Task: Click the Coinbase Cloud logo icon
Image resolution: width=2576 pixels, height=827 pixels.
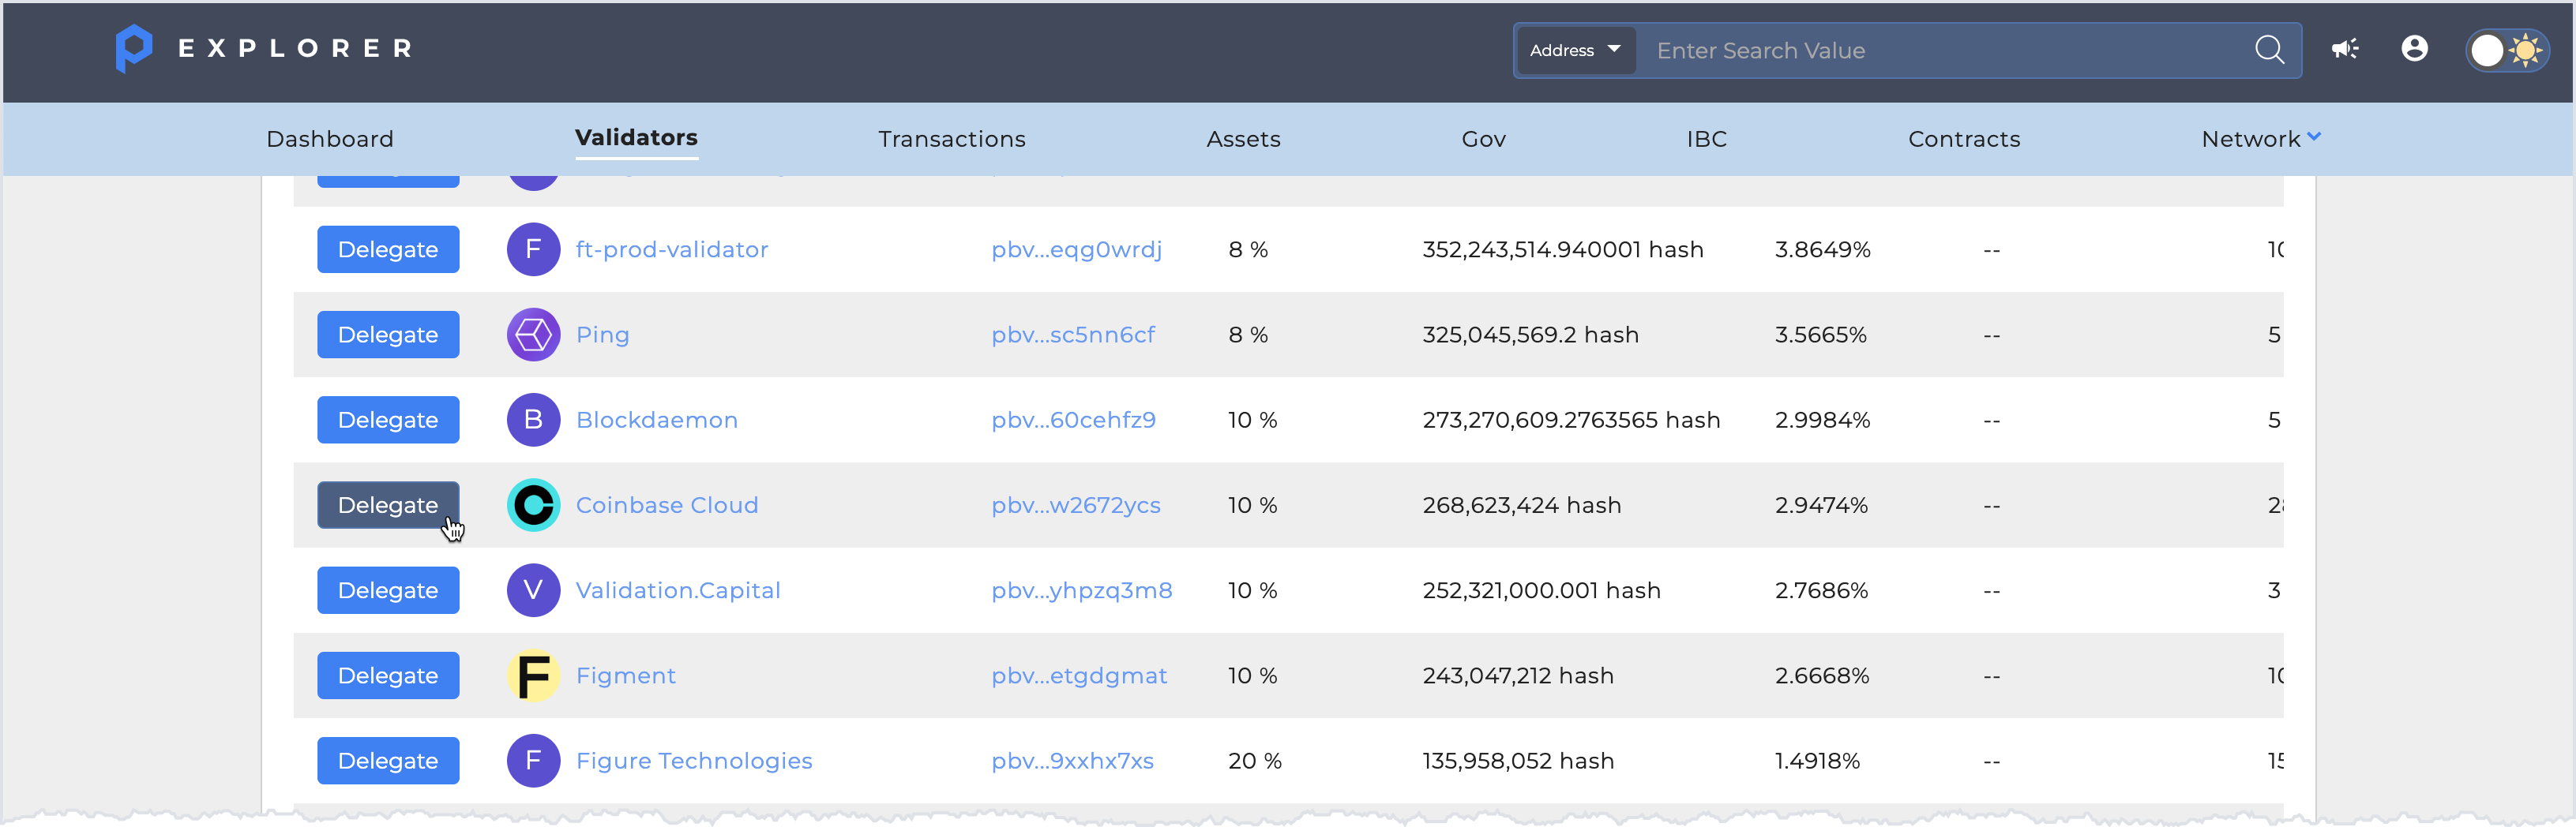Action: (533, 505)
